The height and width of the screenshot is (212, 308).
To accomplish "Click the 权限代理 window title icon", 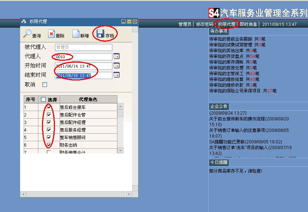I will click(24, 22).
